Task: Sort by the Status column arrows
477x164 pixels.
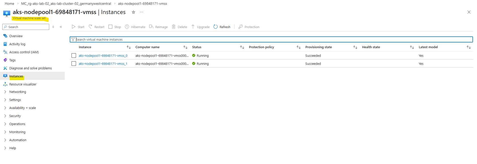Action: (x=242, y=47)
